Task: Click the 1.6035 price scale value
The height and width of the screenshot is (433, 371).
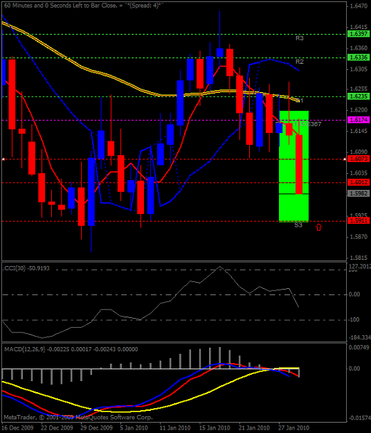Action: 359,173
